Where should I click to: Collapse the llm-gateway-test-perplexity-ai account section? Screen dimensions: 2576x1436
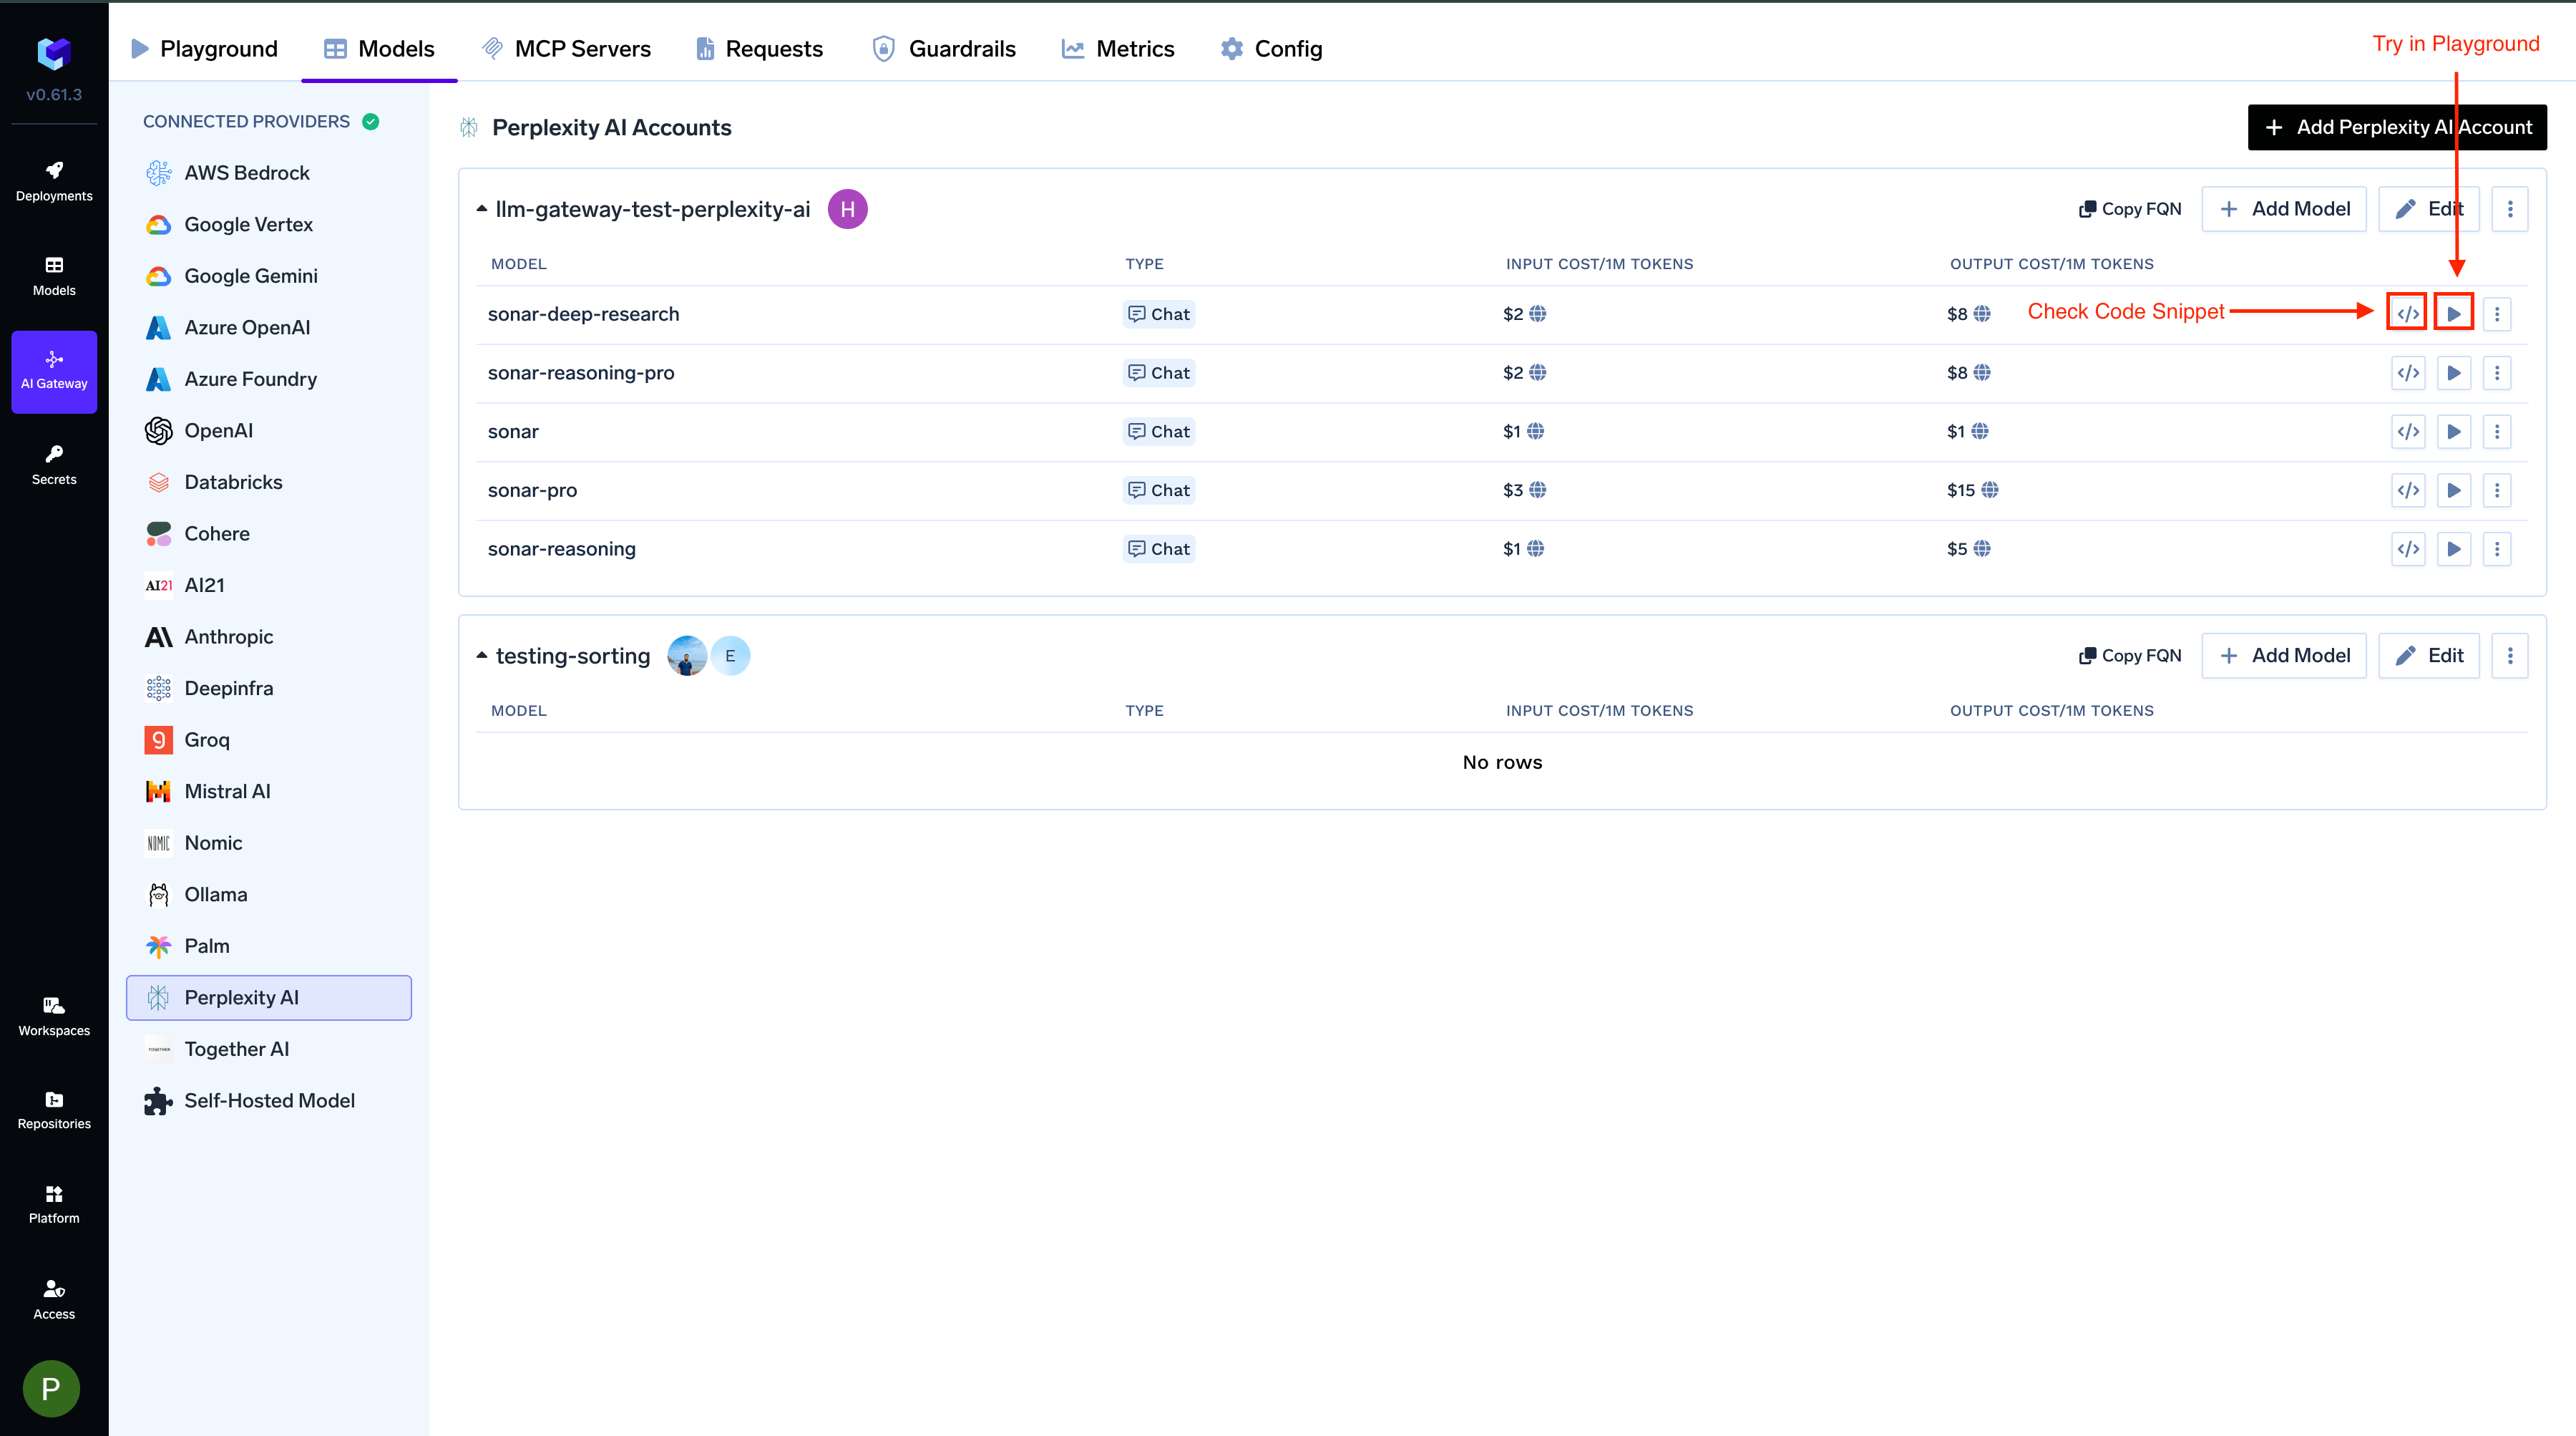click(482, 209)
